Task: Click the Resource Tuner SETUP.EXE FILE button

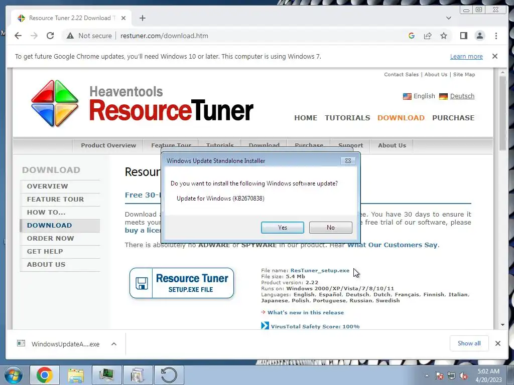Action: (182, 283)
